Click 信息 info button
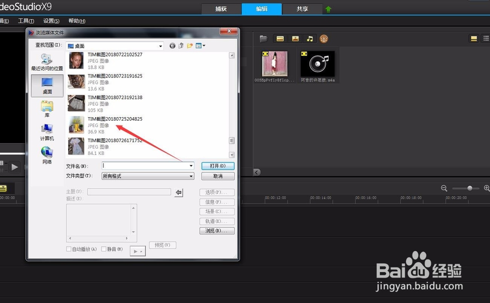This screenshot has height=303, width=490. tap(217, 202)
